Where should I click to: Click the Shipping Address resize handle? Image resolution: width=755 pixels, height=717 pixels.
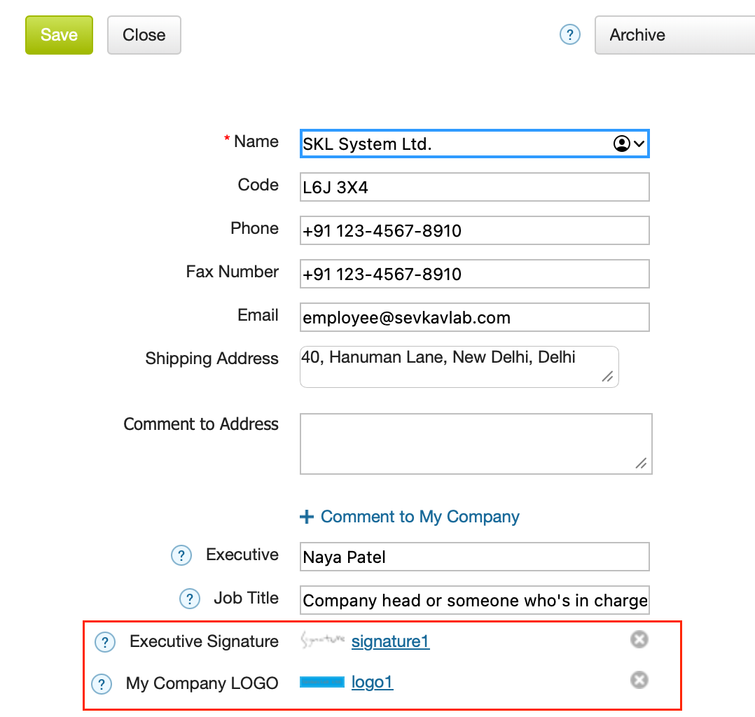pos(608,377)
